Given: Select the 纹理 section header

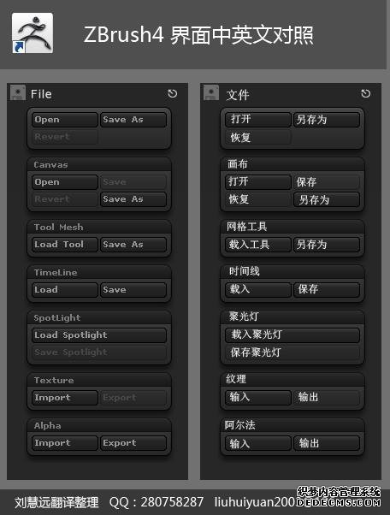Looking at the screenshot, I should pos(292,379).
